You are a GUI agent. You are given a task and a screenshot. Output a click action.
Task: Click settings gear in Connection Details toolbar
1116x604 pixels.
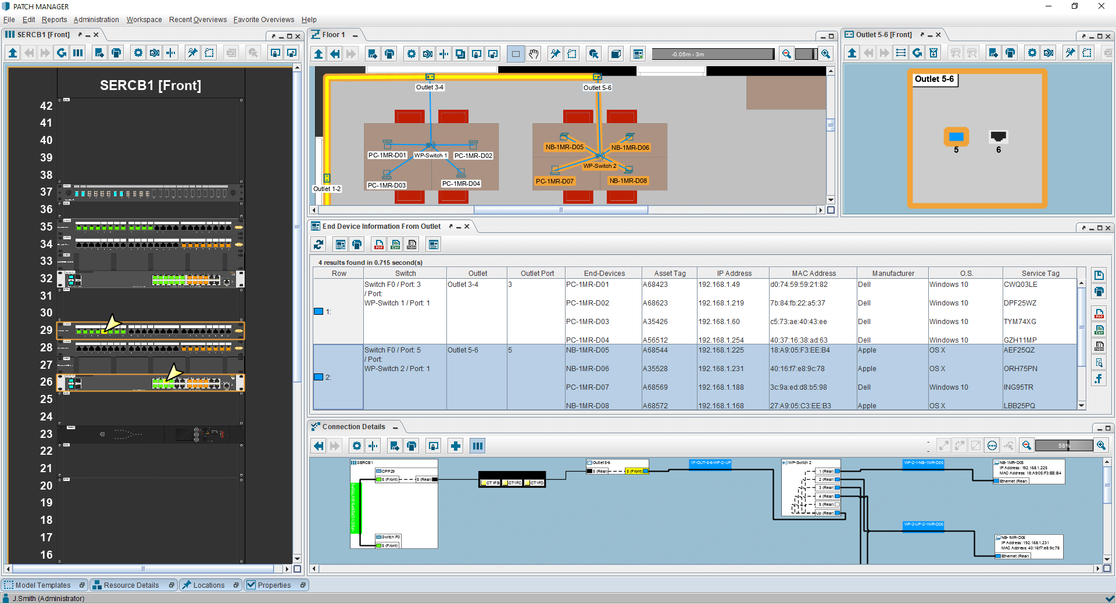357,445
